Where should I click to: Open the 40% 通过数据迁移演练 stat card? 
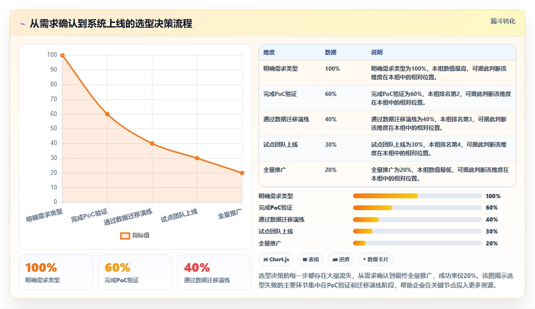(214, 272)
